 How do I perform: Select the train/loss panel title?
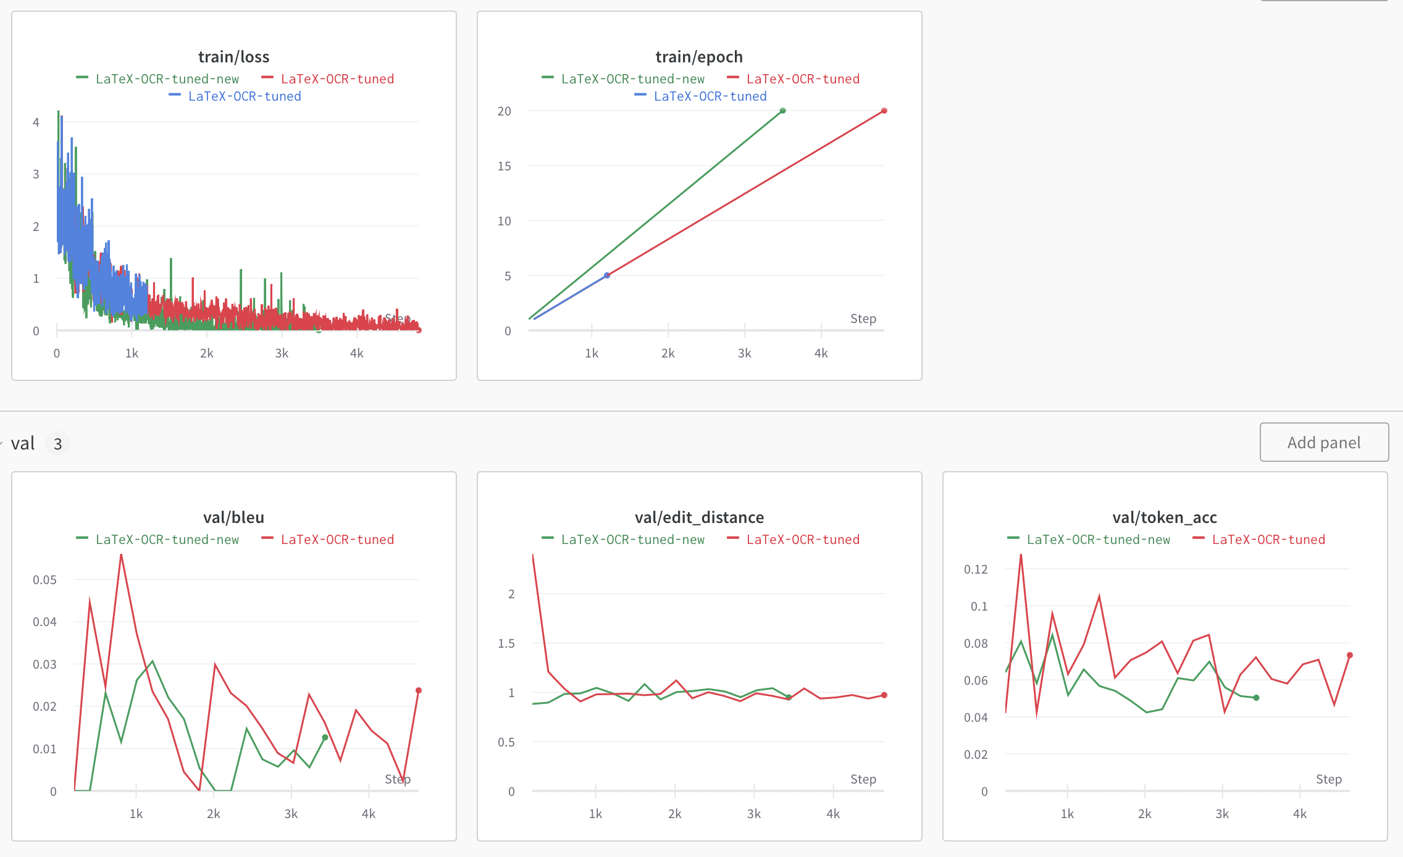pos(233,56)
